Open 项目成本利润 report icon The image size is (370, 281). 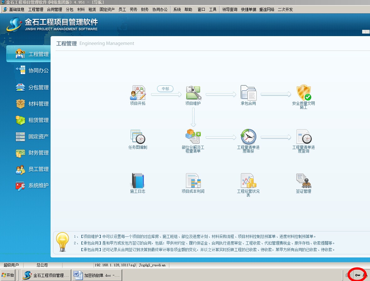(x=193, y=181)
